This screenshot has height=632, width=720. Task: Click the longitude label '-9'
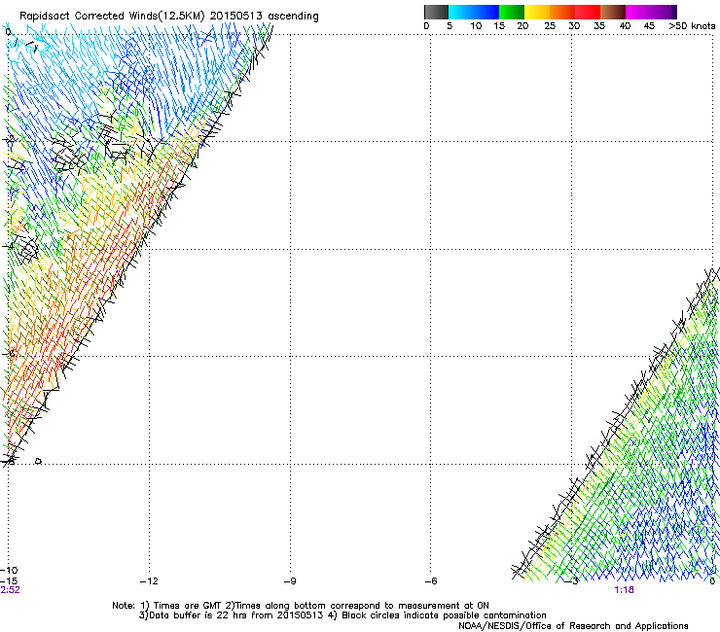click(x=290, y=581)
